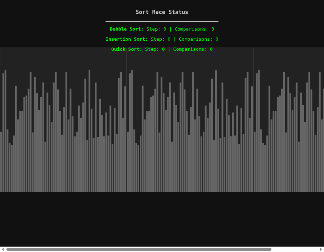Click Bubble Sort's Step: 0 text
Screen dimensions: 324x252
(x=156, y=29)
